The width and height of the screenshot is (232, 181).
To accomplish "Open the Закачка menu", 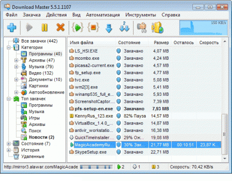I will (x=32, y=15).
